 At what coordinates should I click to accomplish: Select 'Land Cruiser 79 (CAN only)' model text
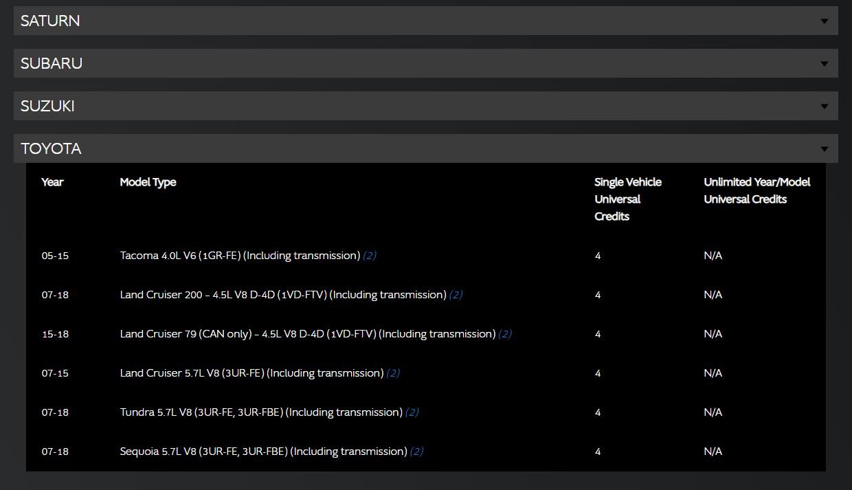coord(186,334)
